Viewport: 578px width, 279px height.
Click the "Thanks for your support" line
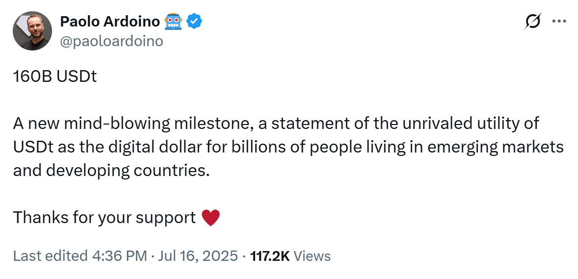[105, 217]
